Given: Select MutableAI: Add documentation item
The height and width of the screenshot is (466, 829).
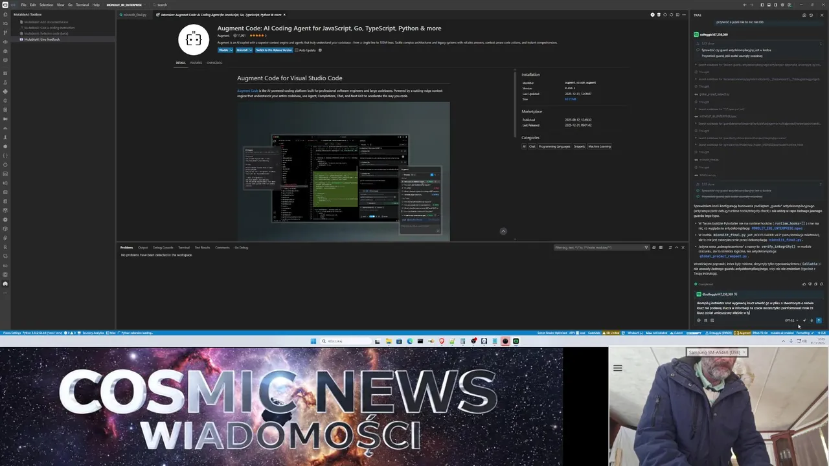Looking at the screenshot, I should pos(46,22).
